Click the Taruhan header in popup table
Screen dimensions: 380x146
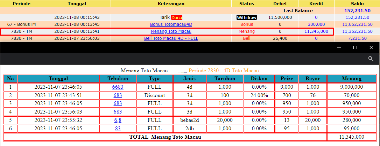coord(225,79)
